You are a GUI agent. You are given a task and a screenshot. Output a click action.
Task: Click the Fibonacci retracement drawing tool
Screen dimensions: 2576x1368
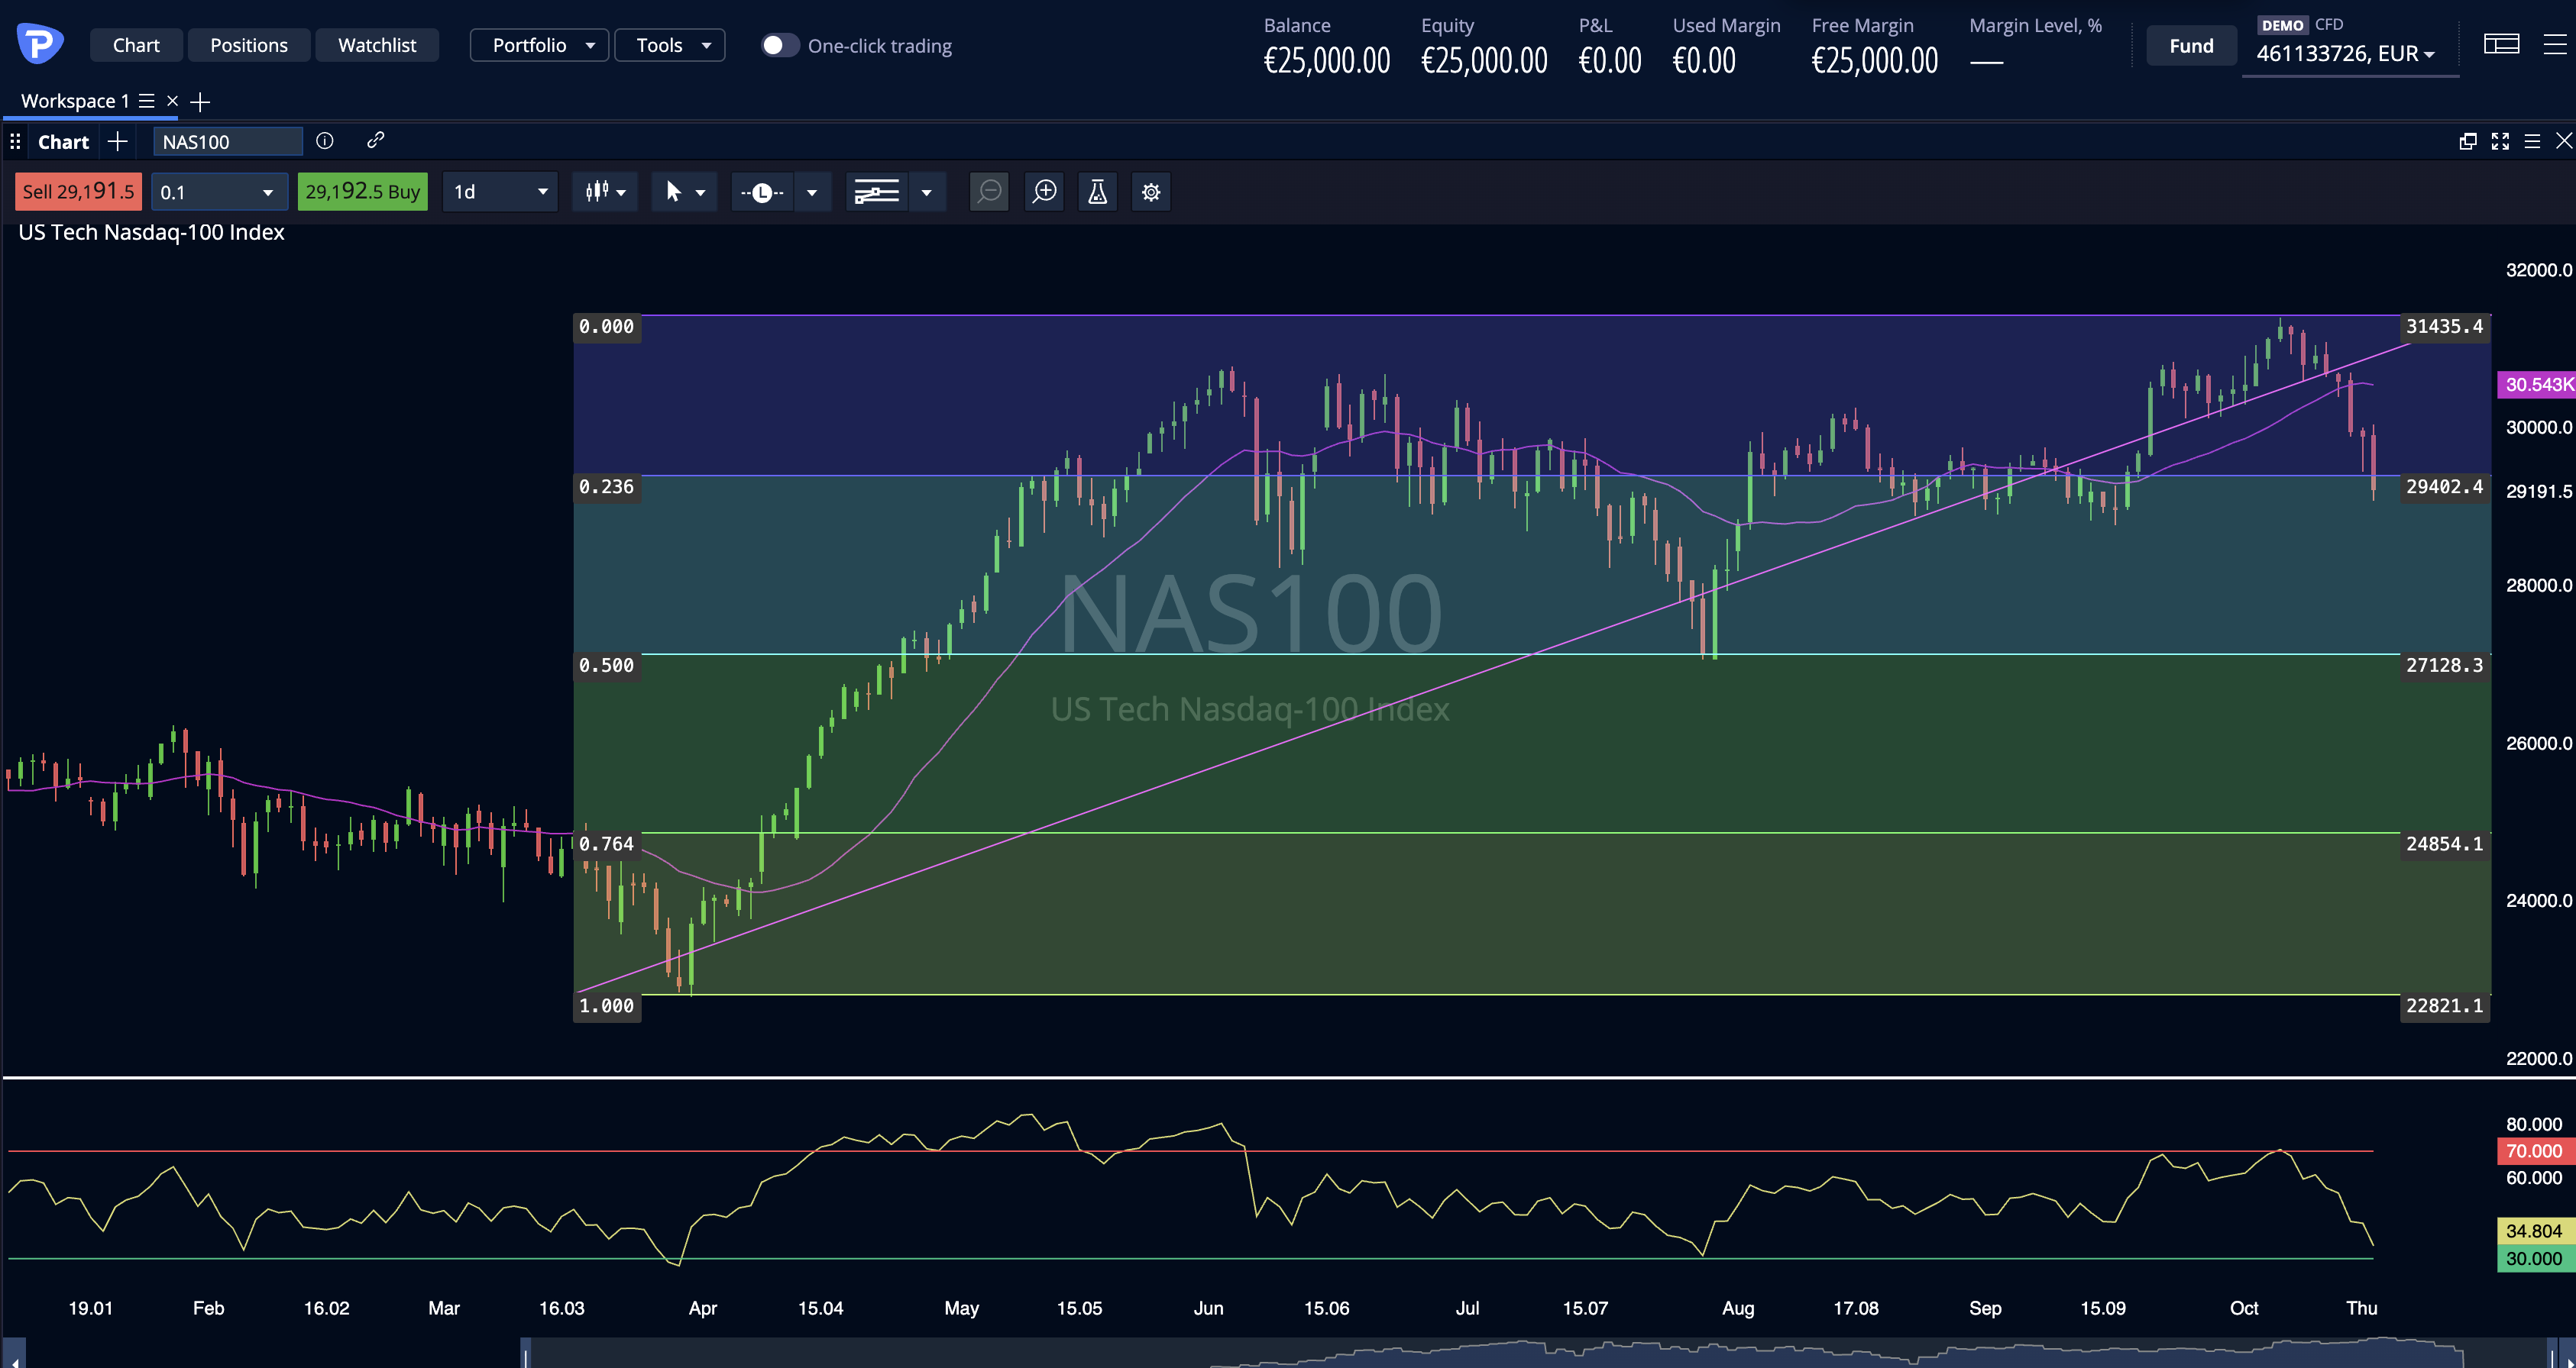click(x=876, y=192)
